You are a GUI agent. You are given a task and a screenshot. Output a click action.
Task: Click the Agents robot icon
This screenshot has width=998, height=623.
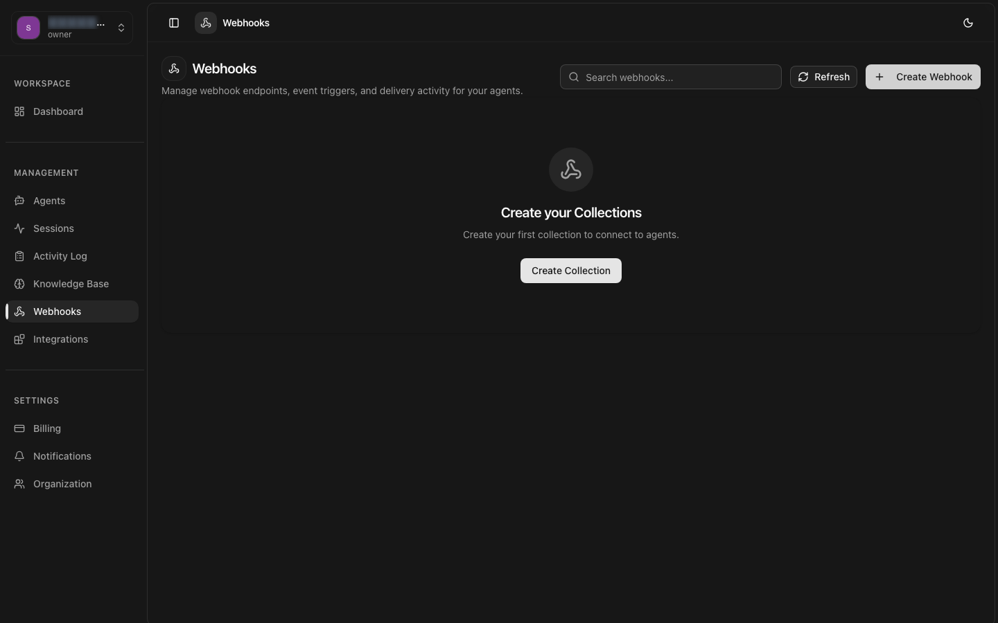pyautogui.click(x=19, y=201)
